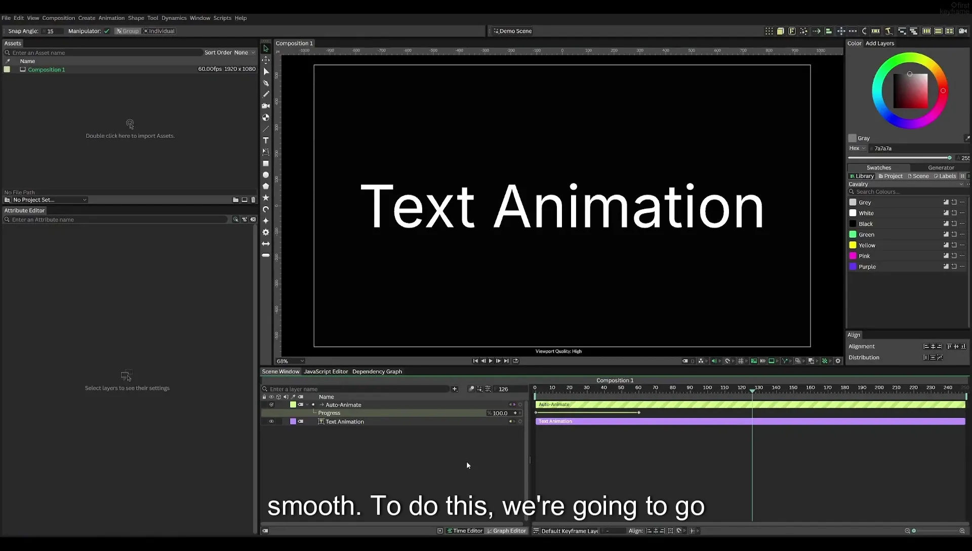The image size is (972, 551).
Task: Hide the Text Animation layer
Action: (x=271, y=421)
